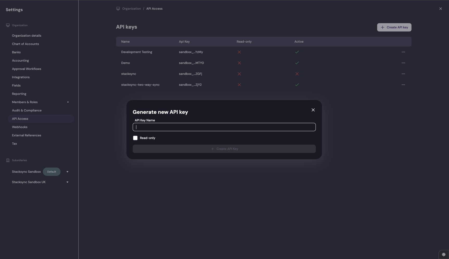Open ellipsis menu for stacksync-two-way-sync key
This screenshot has width=449, height=259.
(x=403, y=85)
